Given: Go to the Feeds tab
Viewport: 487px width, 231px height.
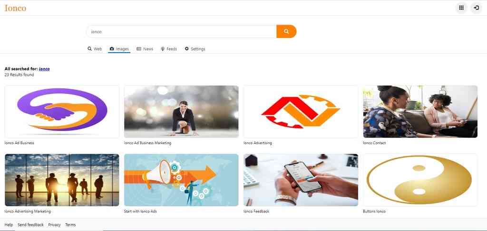Looking at the screenshot, I should click(169, 49).
